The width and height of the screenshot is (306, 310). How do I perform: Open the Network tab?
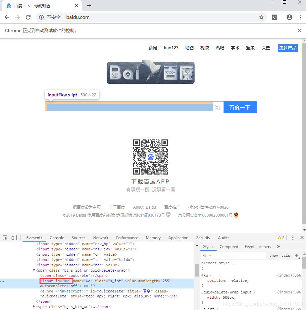pos(101,238)
